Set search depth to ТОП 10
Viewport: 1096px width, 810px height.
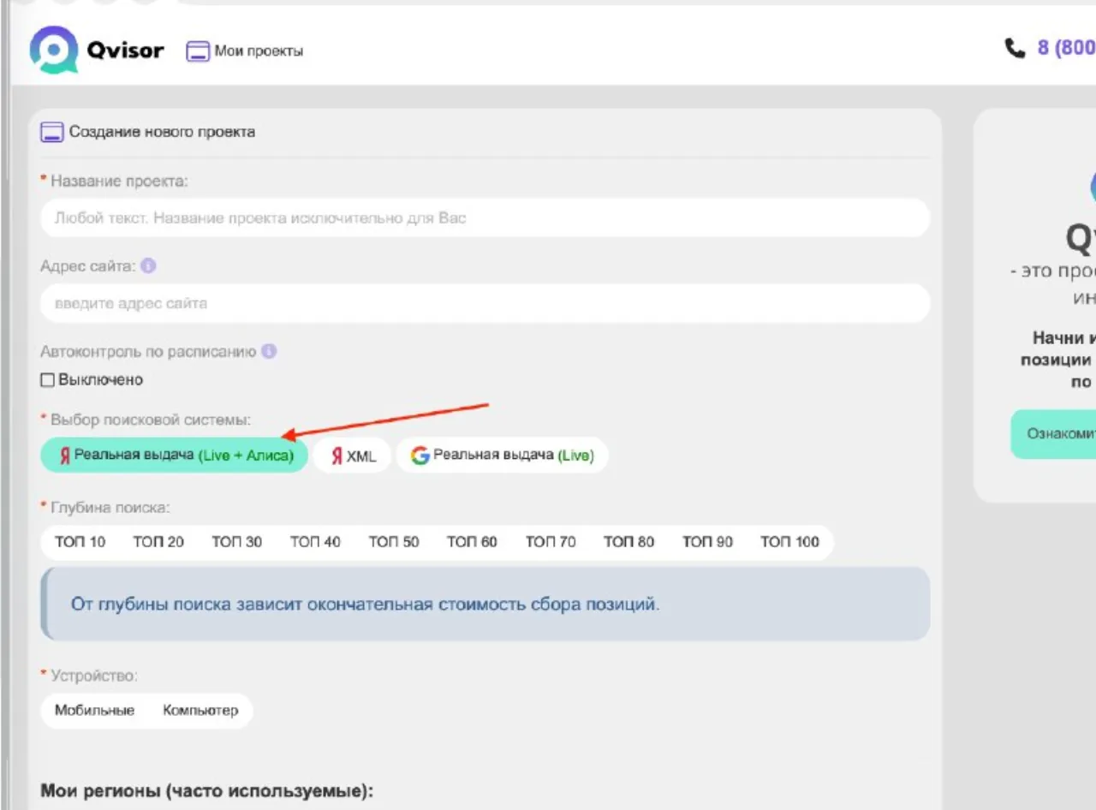coord(80,542)
